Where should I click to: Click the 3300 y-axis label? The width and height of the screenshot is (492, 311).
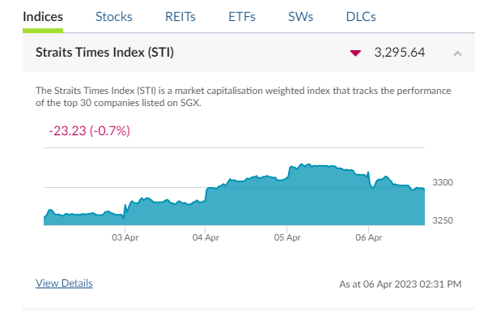pyautogui.click(x=443, y=182)
